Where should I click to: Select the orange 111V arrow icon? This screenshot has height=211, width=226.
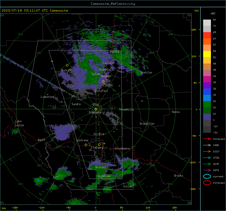pyautogui.click(x=207, y=151)
